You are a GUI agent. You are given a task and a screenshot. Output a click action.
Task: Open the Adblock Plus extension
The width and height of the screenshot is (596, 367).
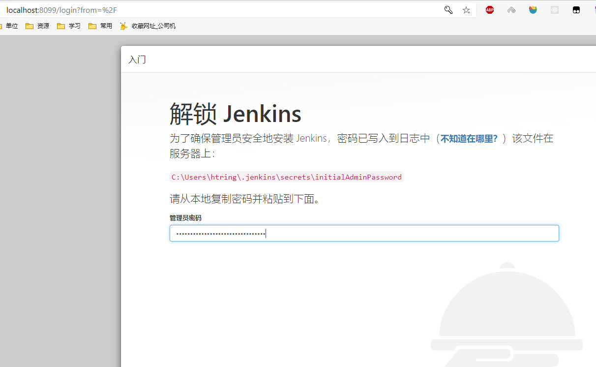[490, 10]
